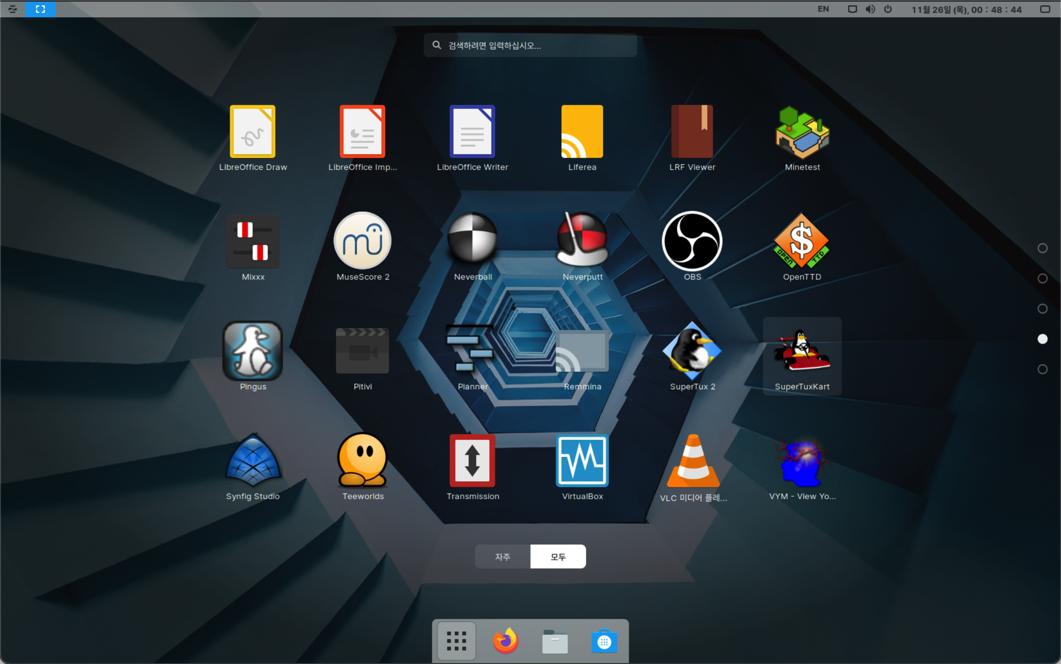Image resolution: width=1061 pixels, height=664 pixels.
Task: Open file manager from dock
Action: 555,642
